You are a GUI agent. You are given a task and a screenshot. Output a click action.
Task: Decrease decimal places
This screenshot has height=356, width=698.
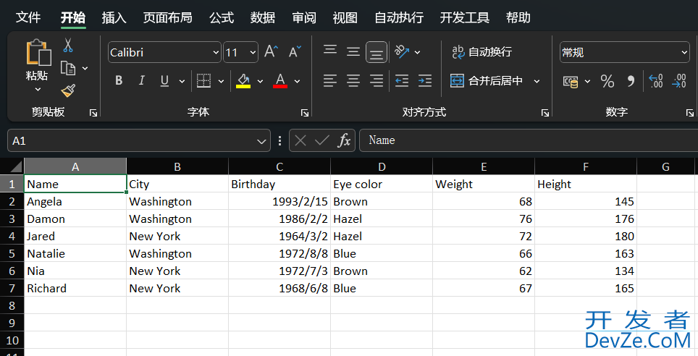(679, 81)
